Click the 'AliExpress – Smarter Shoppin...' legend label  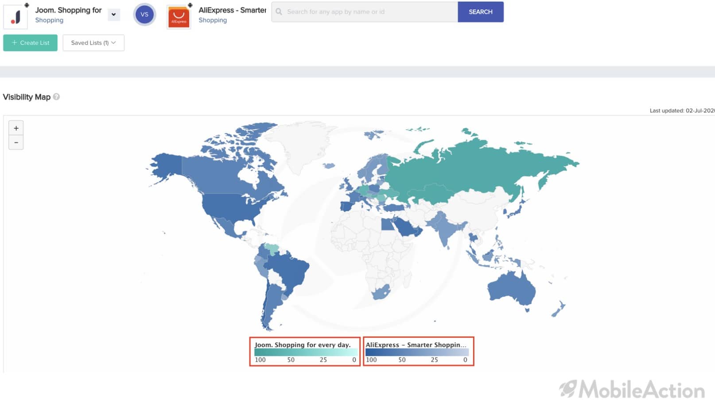click(416, 345)
